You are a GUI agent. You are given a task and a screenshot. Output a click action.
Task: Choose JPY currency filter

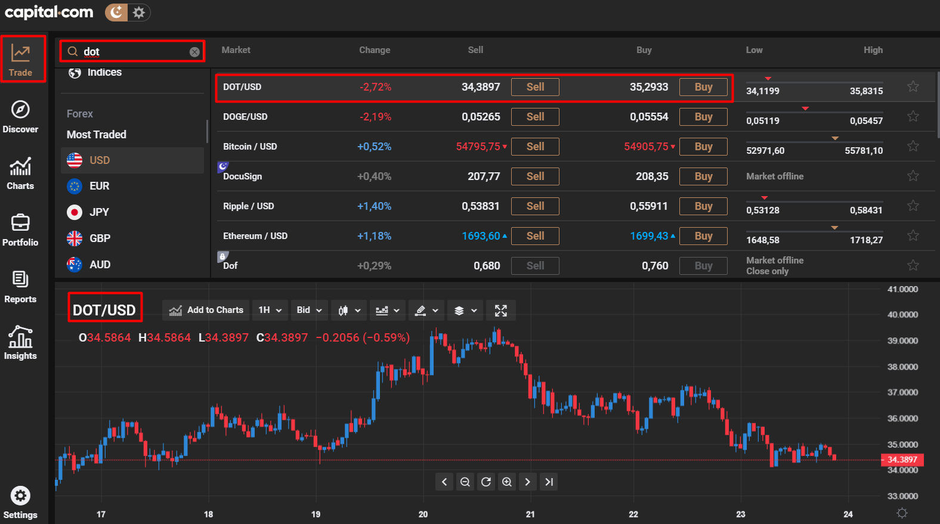[132, 212]
